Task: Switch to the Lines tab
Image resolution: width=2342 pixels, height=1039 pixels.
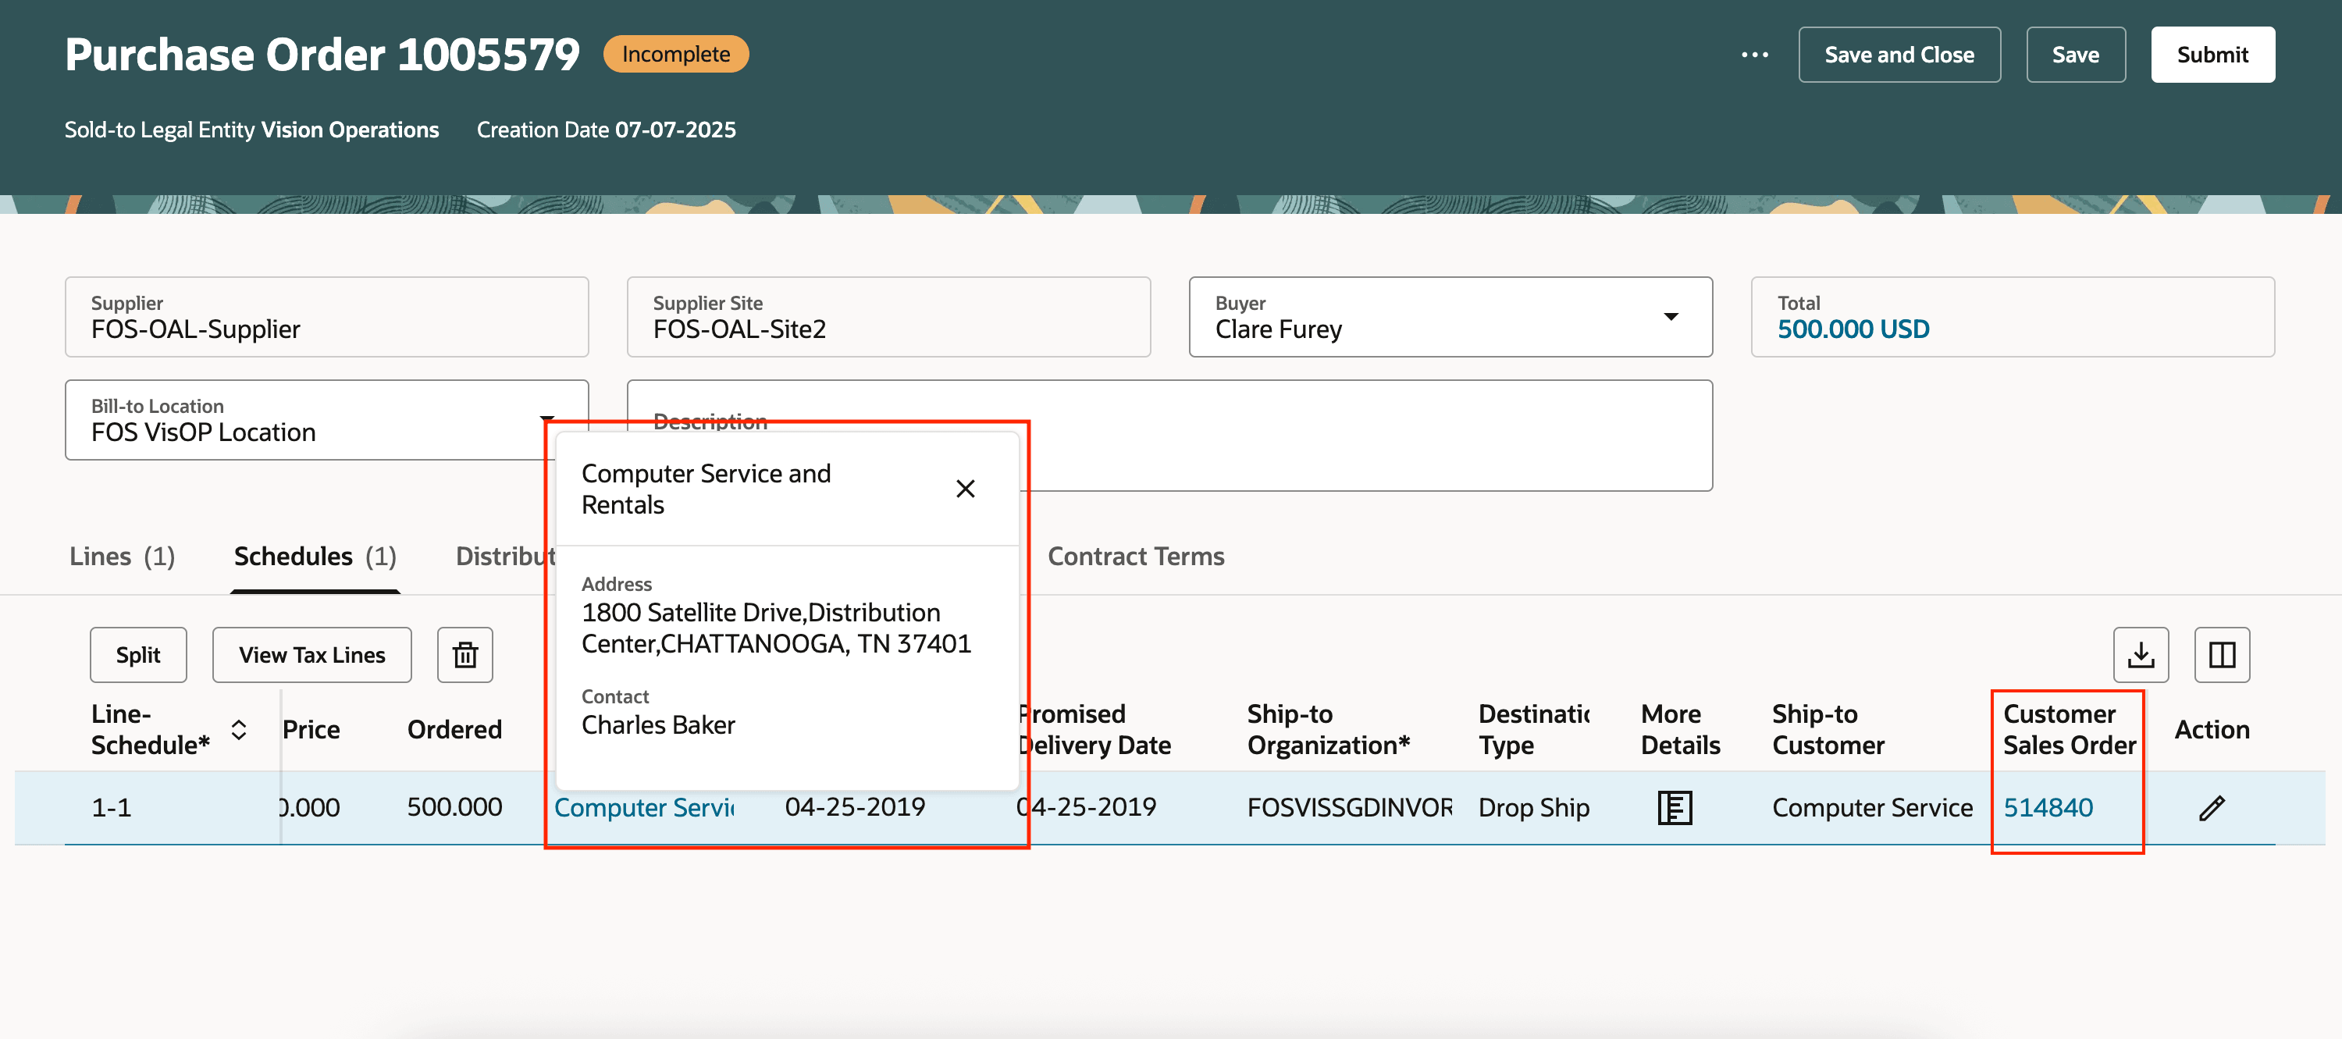Action: click(122, 557)
